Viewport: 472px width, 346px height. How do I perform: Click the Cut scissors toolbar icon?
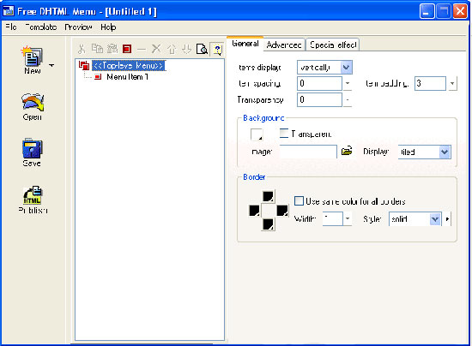pyautogui.click(x=82, y=49)
